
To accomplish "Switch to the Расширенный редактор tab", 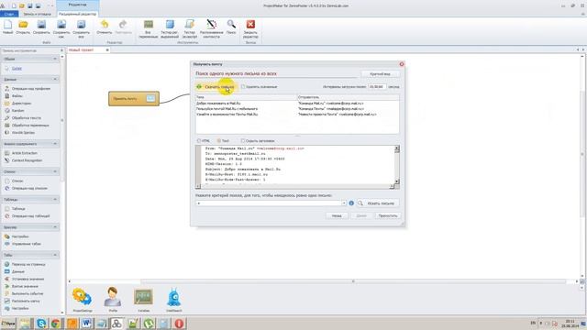I will [x=77, y=14].
